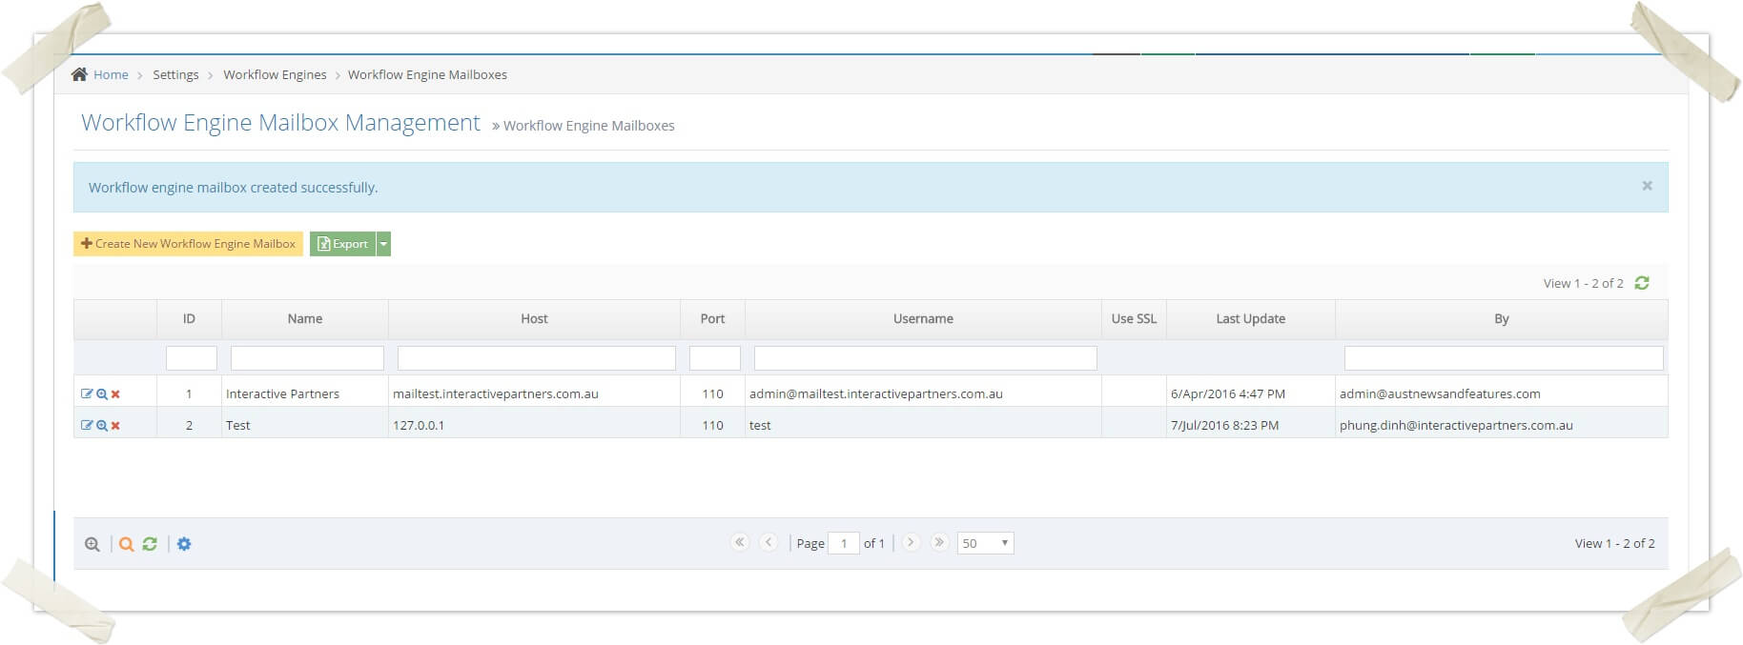Delete the Interactive Partners mailbox
This screenshot has width=1743, height=645.
pos(115,393)
